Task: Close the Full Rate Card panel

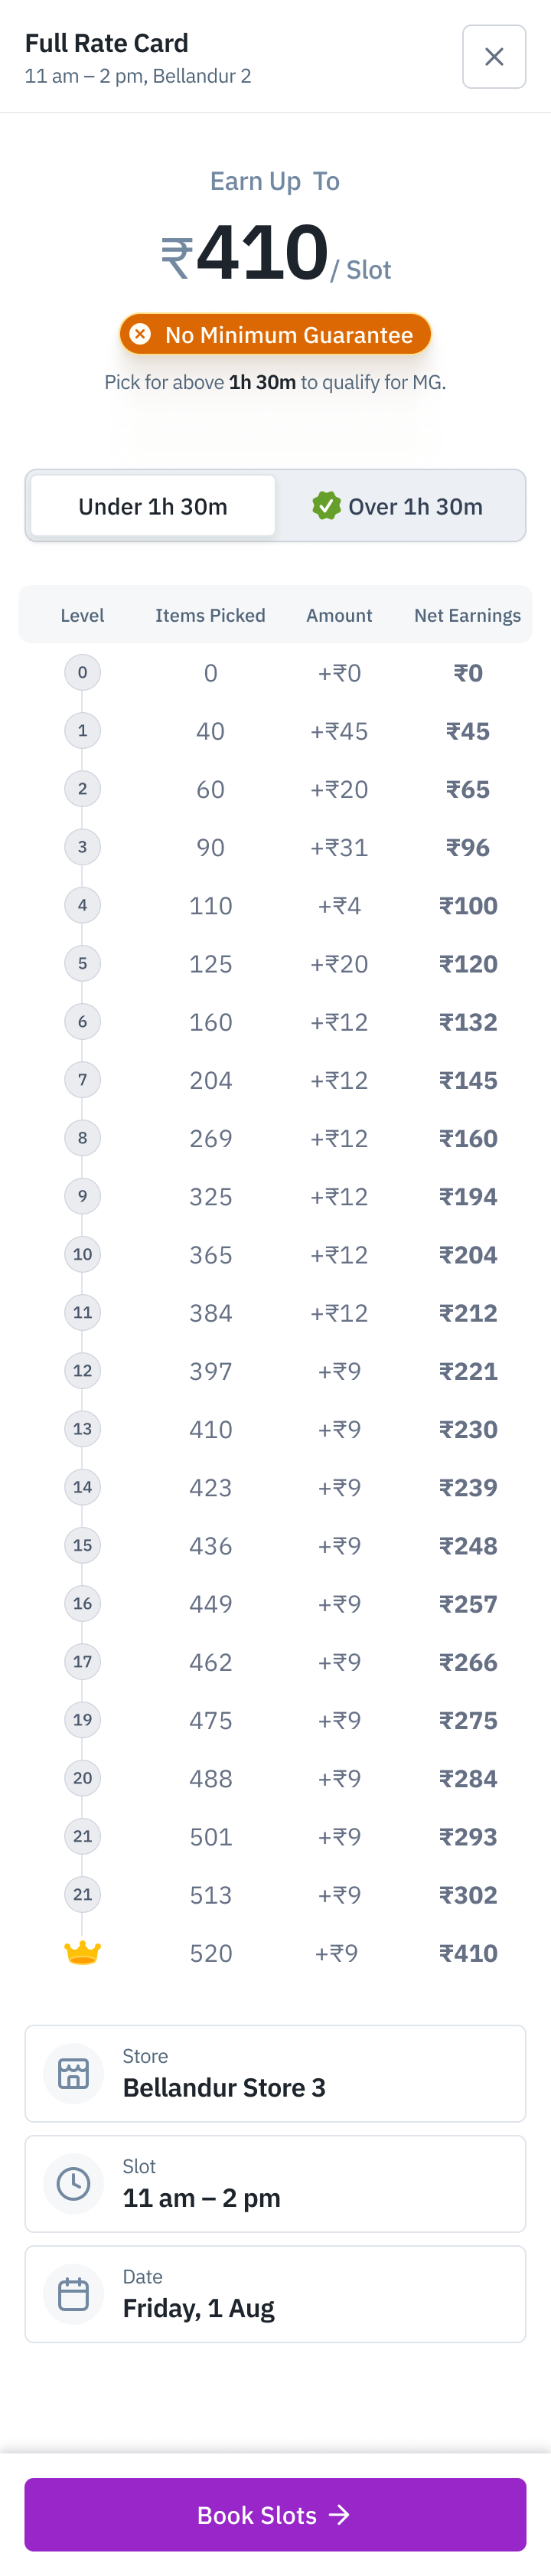Action: click(x=494, y=57)
